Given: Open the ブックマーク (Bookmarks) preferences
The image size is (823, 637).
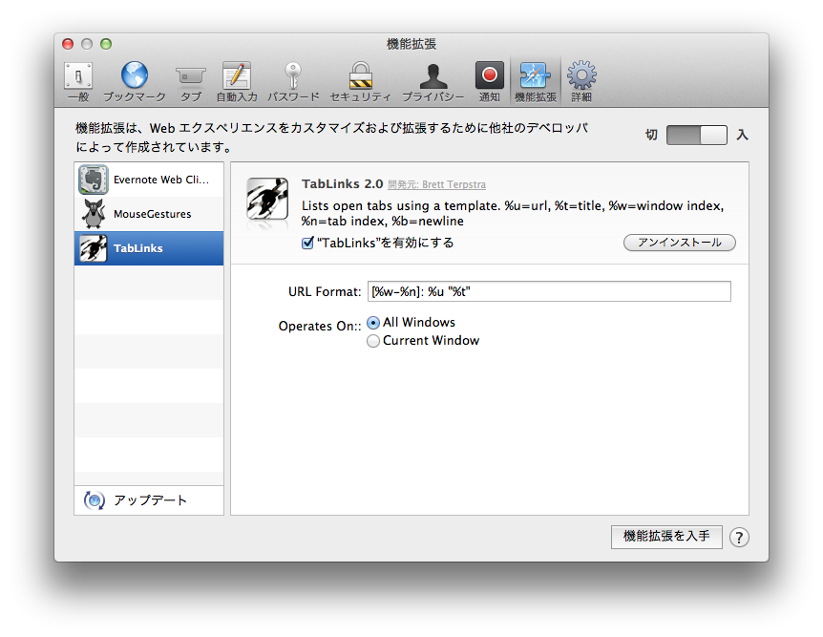Looking at the screenshot, I should coord(135,81).
